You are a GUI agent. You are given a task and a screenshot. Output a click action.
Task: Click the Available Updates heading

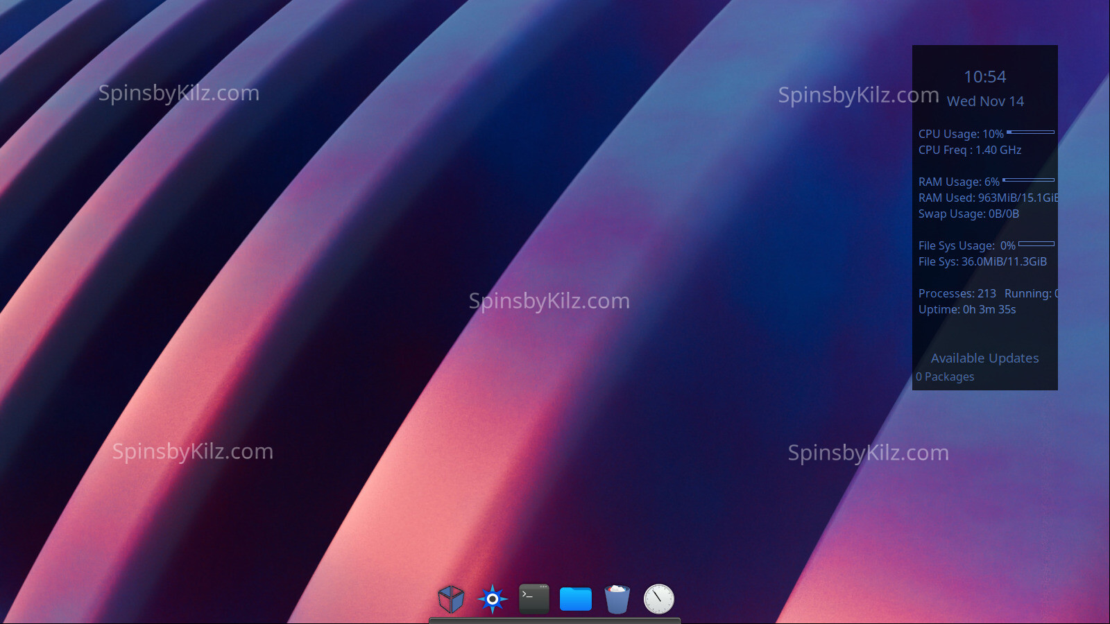coord(984,358)
